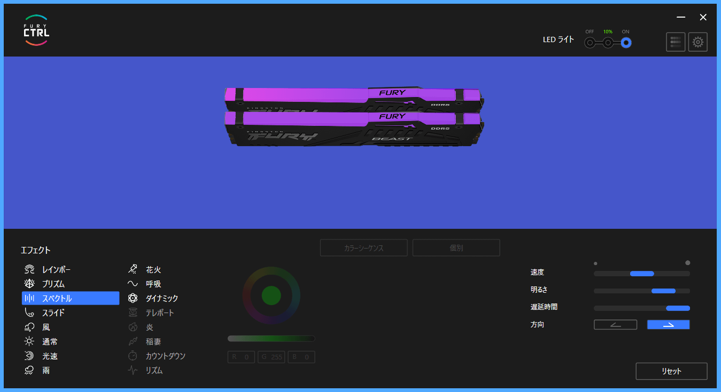Click the Wind (風) effect icon
Screen dimensions: 721x392
coord(29,327)
